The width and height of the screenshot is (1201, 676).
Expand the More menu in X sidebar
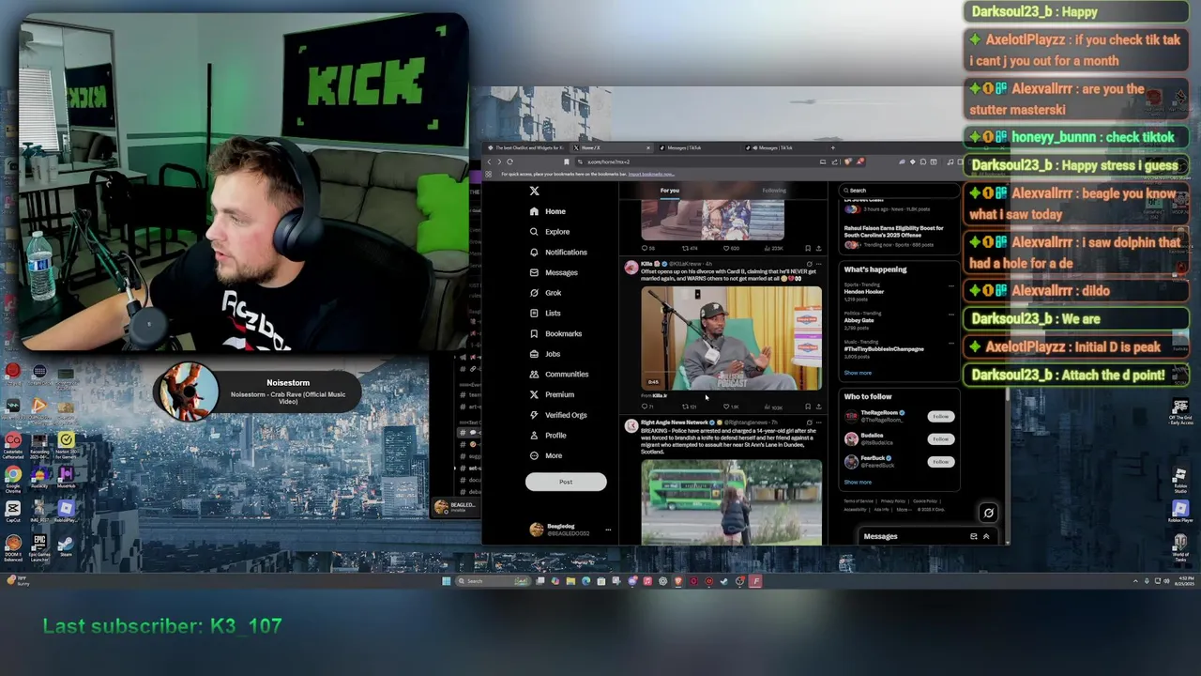(546, 455)
